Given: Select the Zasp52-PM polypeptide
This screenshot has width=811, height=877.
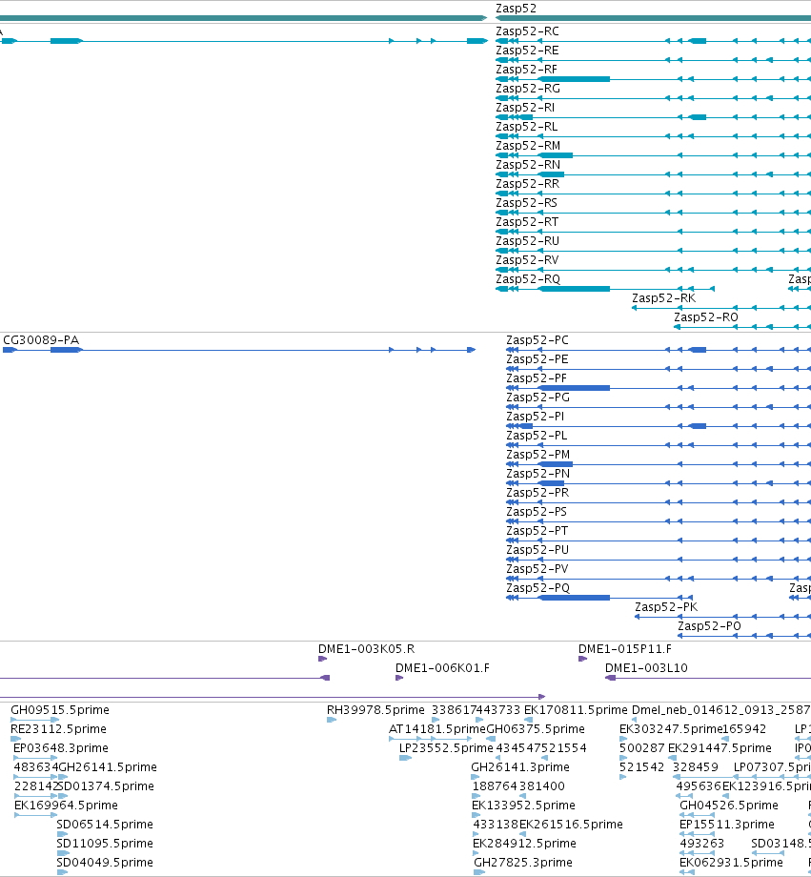Looking at the screenshot, I should (x=538, y=454).
